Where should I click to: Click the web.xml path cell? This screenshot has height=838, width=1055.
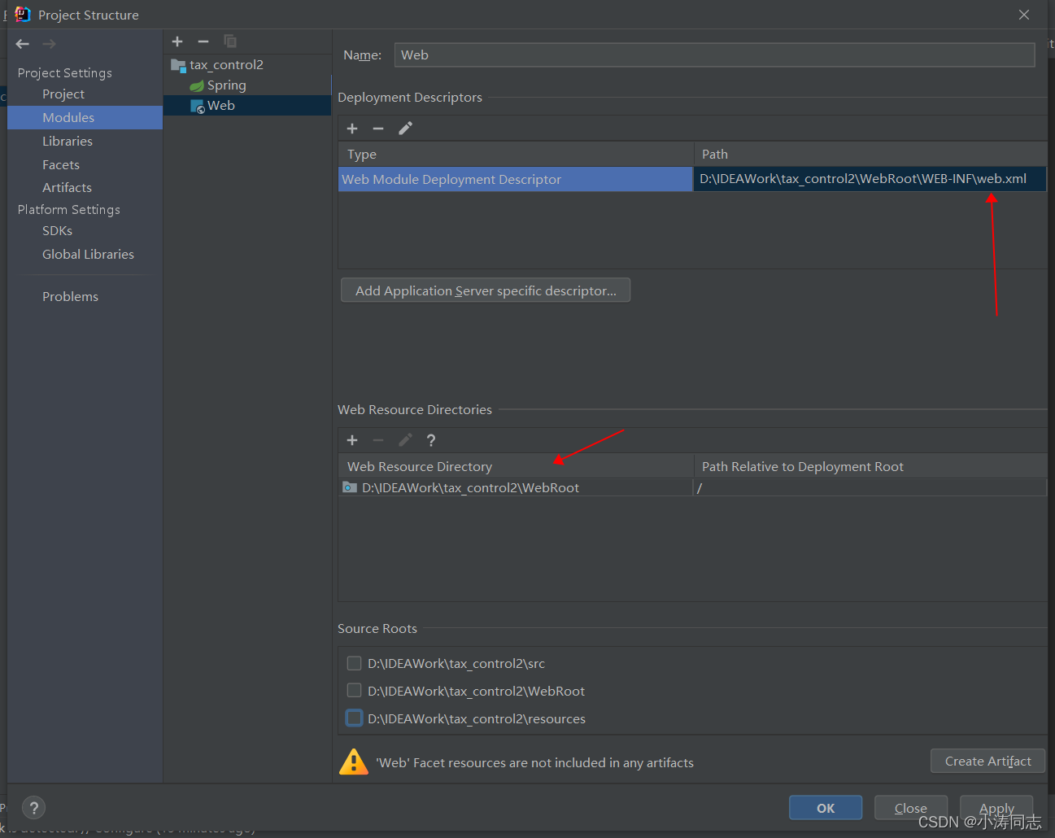click(x=870, y=180)
